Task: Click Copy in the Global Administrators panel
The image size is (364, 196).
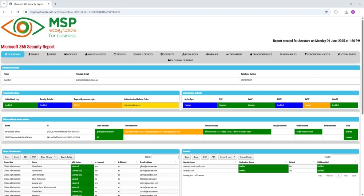Action: [x=7, y=157]
